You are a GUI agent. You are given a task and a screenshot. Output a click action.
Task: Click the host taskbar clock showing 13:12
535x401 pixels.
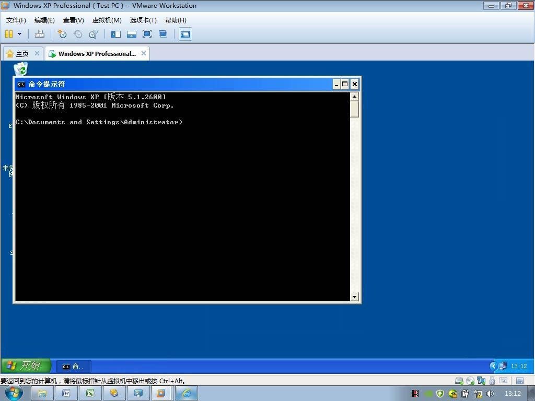click(x=513, y=394)
